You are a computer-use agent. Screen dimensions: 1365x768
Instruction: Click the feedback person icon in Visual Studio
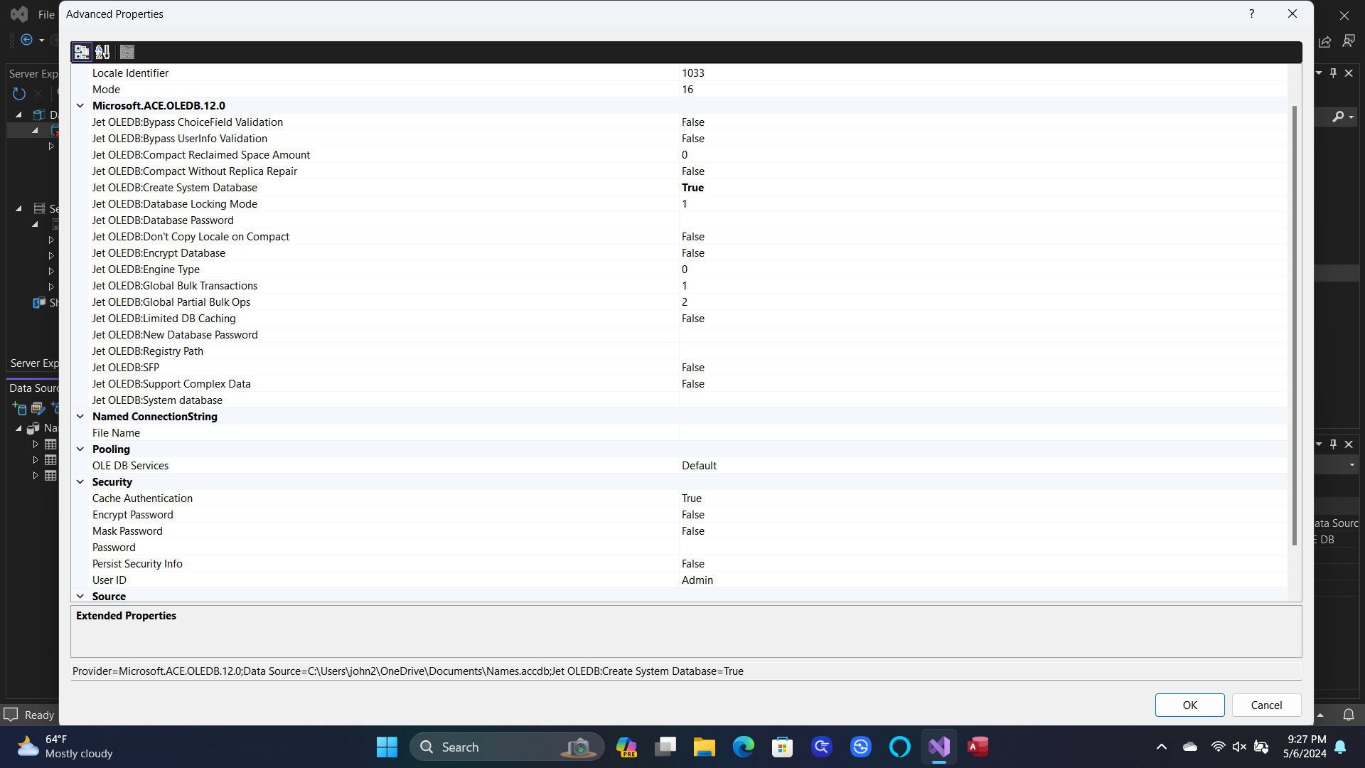point(1349,41)
